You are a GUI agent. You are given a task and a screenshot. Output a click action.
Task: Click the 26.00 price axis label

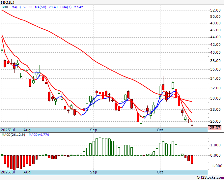click(x=215, y=121)
